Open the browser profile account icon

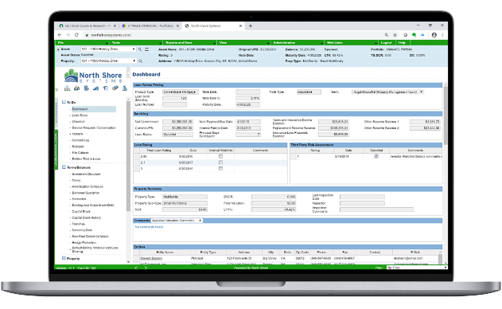[x=434, y=35]
